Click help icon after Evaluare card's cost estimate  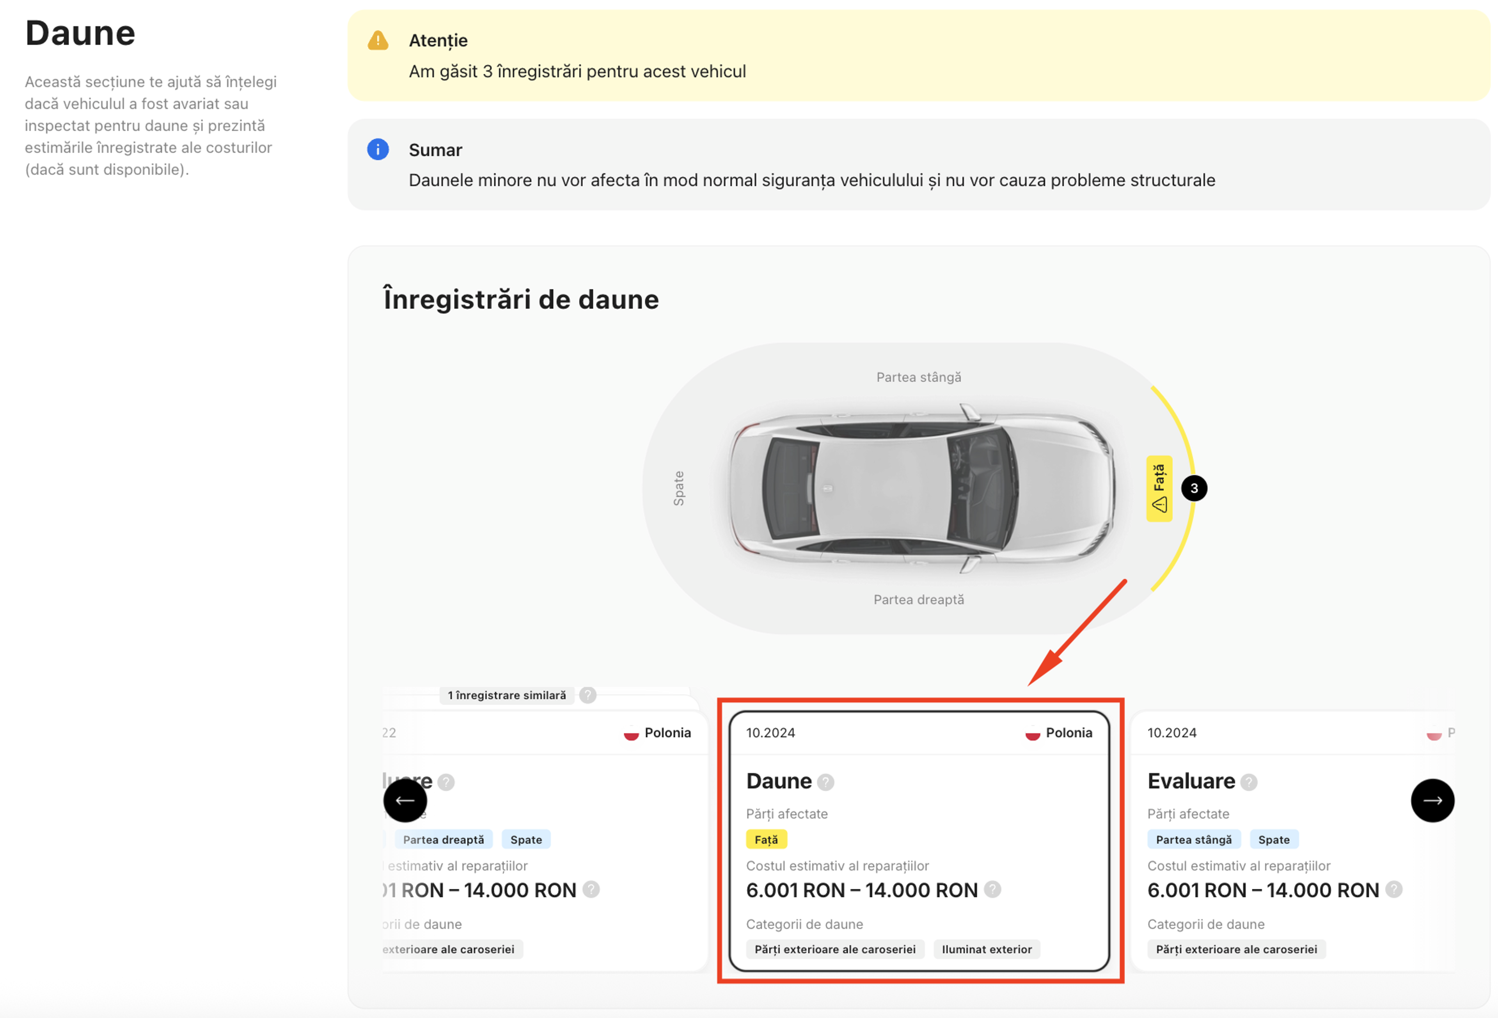click(x=1393, y=890)
